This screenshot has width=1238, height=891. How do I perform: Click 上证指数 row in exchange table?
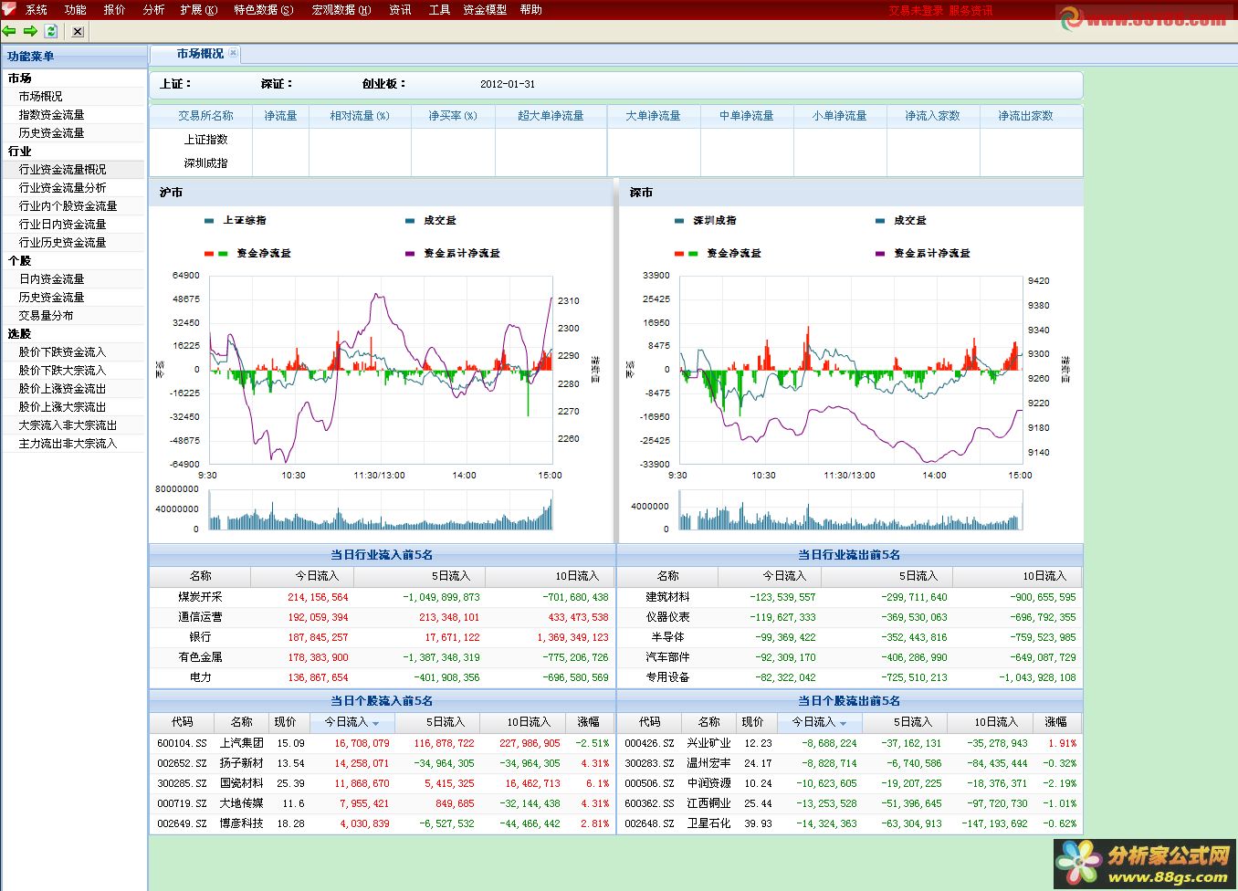click(616, 140)
